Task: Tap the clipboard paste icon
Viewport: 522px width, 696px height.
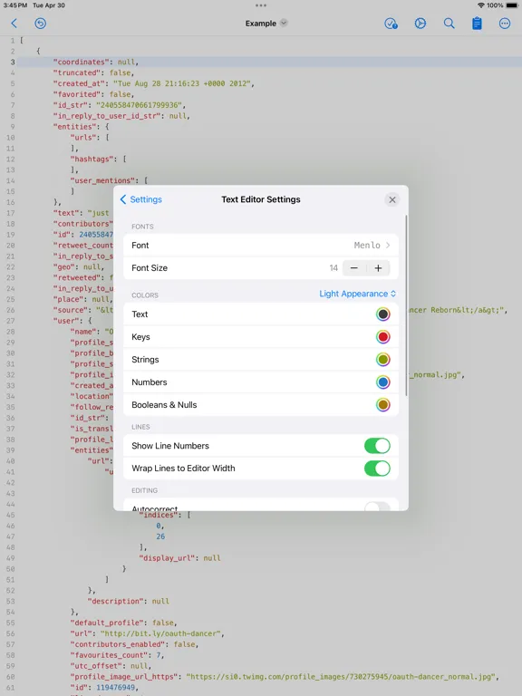Action: [477, 23]
